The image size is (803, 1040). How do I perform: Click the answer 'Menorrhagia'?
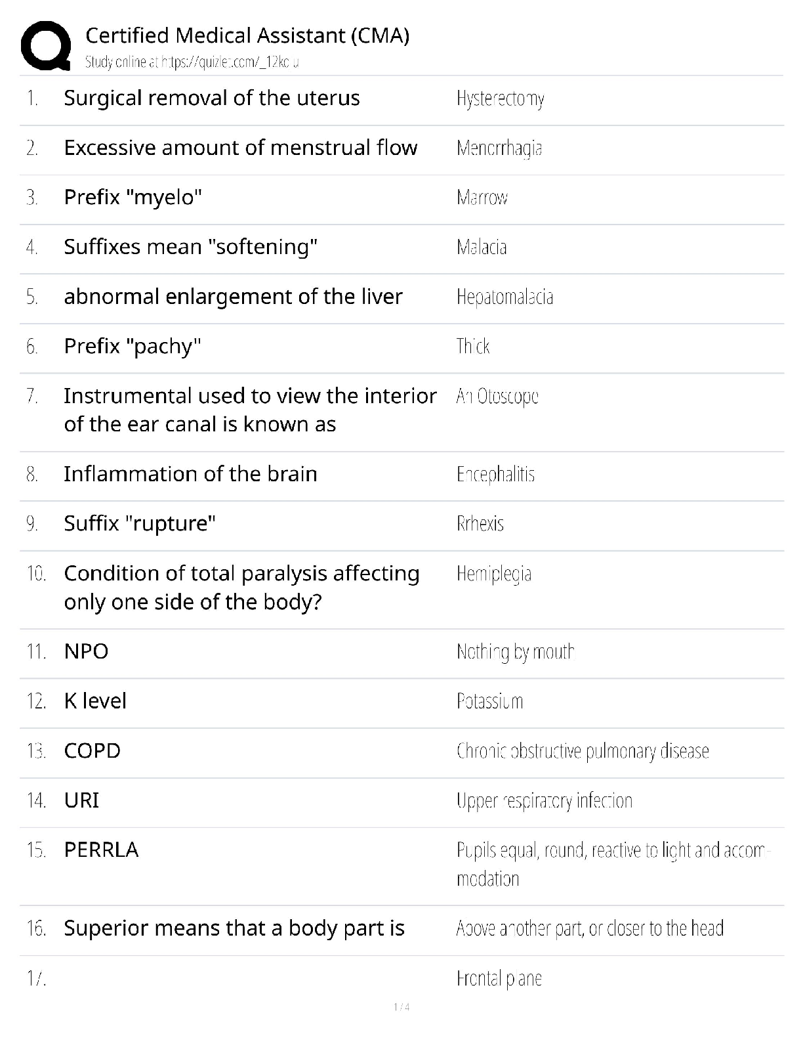(x=499, y=148)
